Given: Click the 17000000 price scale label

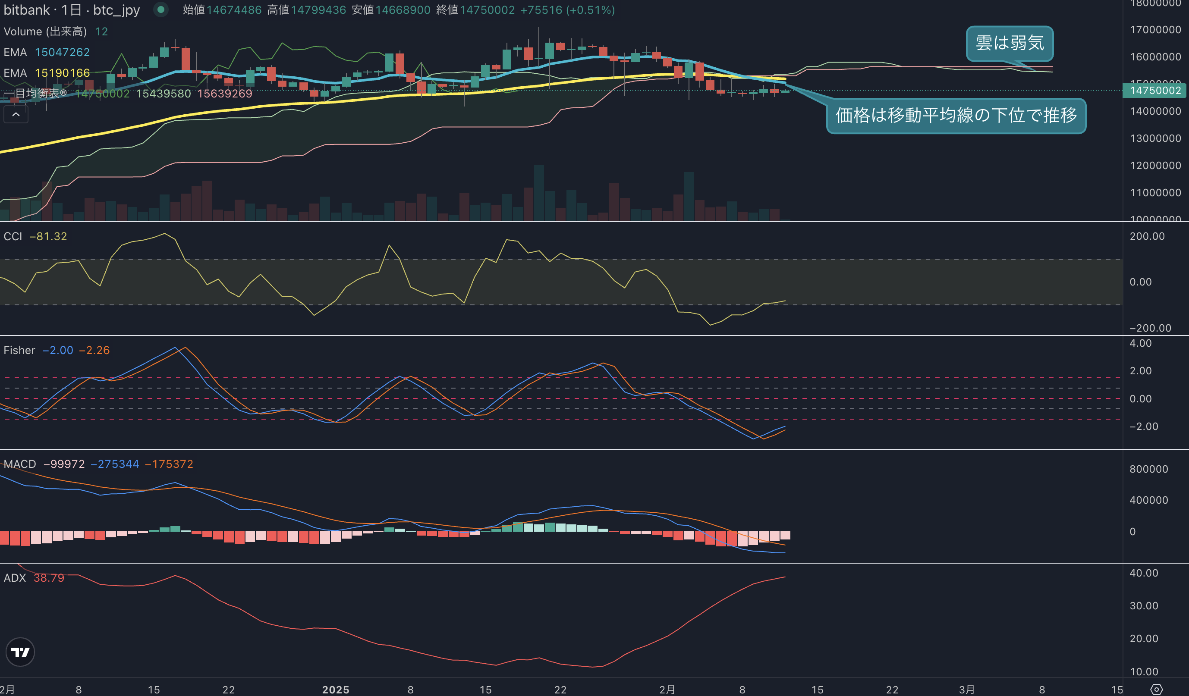Looking at the screenshot, I should pos(1155,30).
